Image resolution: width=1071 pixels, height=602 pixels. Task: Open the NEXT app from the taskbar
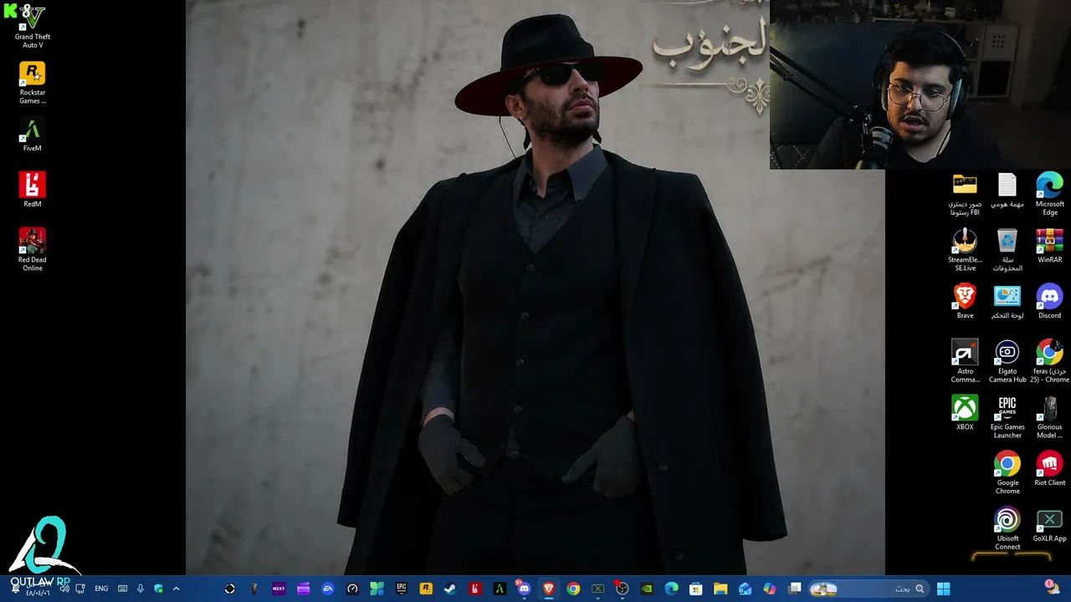(x=279, y=589)
